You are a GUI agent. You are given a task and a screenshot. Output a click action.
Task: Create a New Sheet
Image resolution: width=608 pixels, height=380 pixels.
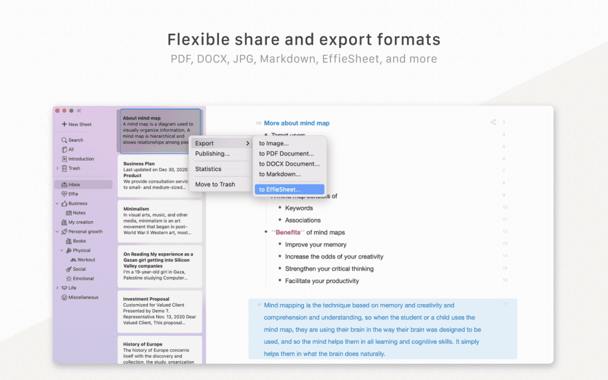tap(77, 124)
